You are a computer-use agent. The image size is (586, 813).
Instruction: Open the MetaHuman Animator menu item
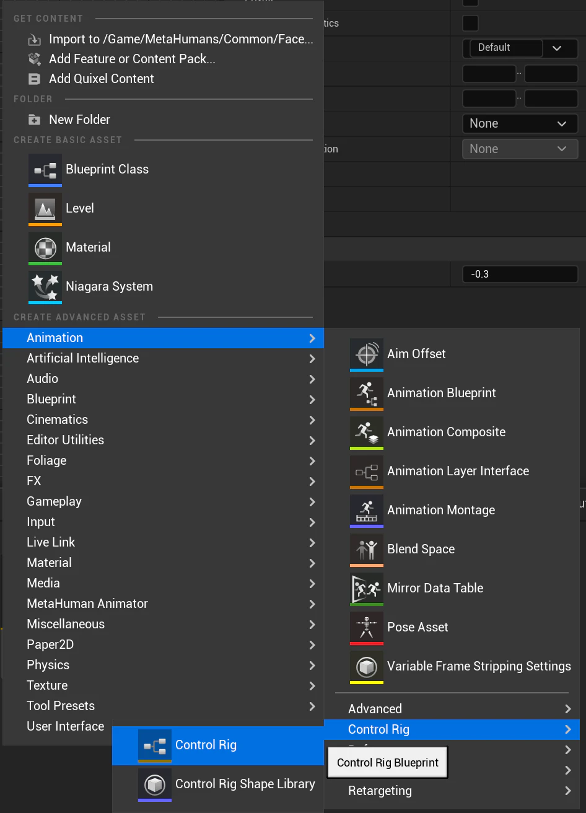164,604
